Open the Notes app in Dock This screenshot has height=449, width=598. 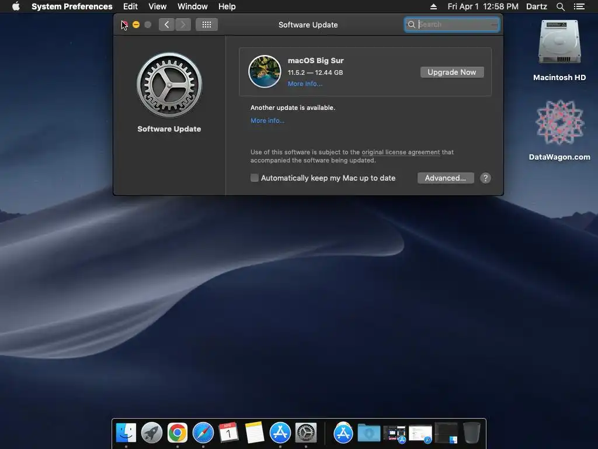[255, 433]
